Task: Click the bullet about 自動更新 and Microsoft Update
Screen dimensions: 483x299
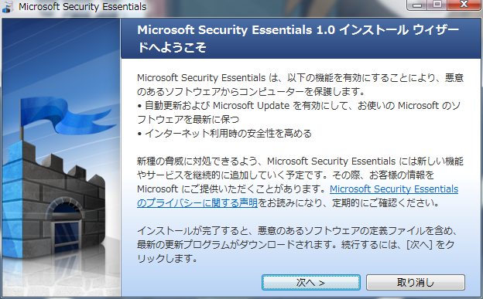Action: (299, 112)
